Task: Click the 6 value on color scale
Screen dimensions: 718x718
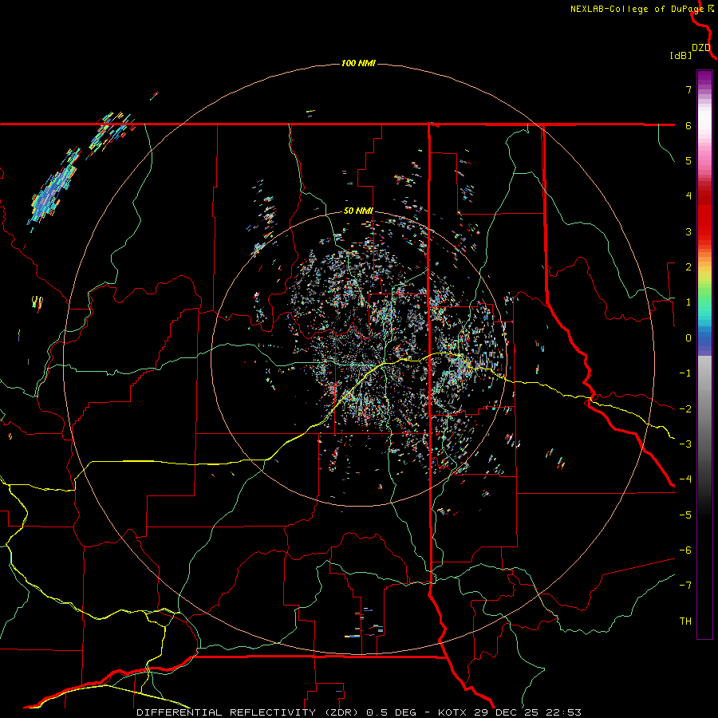Action: point(688,125)
